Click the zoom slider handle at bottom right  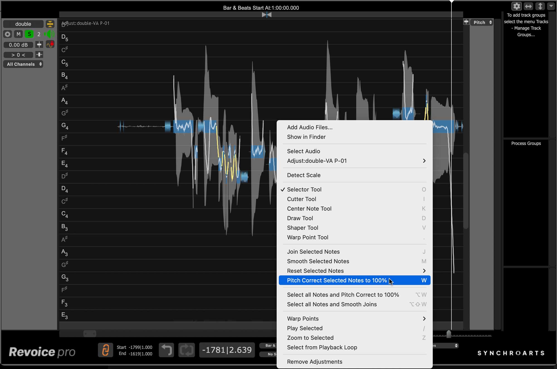pos(449,334)
